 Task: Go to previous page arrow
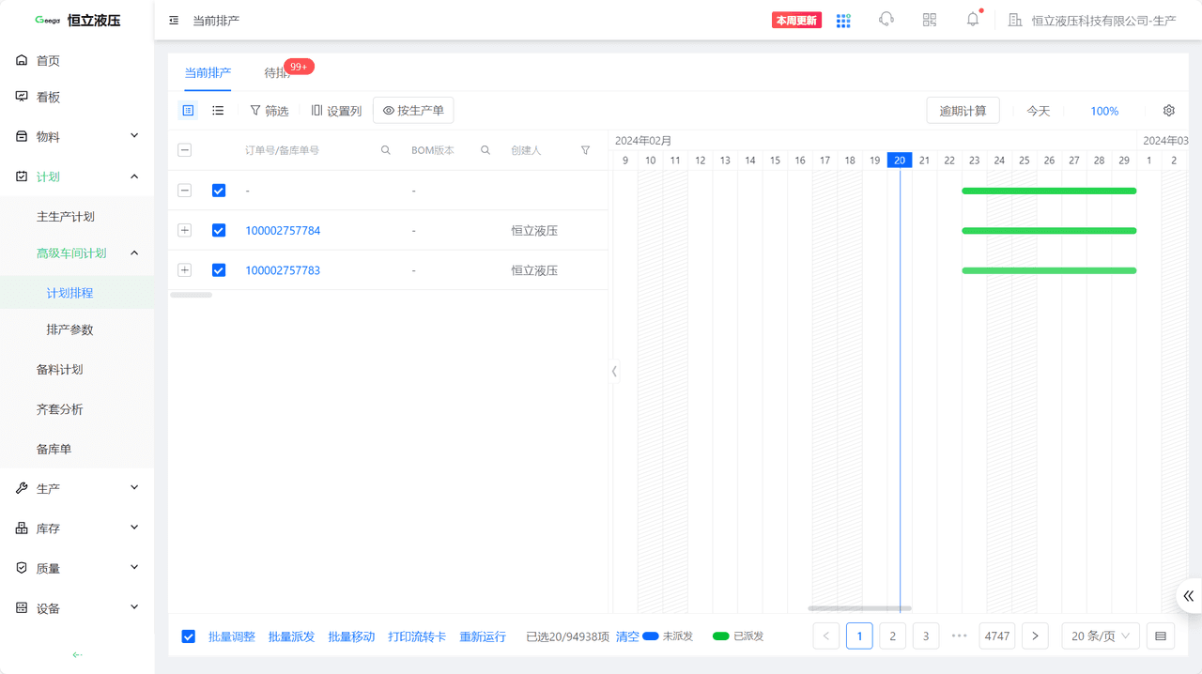point(826,636)
